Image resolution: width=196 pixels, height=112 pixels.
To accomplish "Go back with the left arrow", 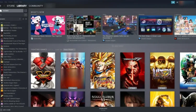I will 1,6.
